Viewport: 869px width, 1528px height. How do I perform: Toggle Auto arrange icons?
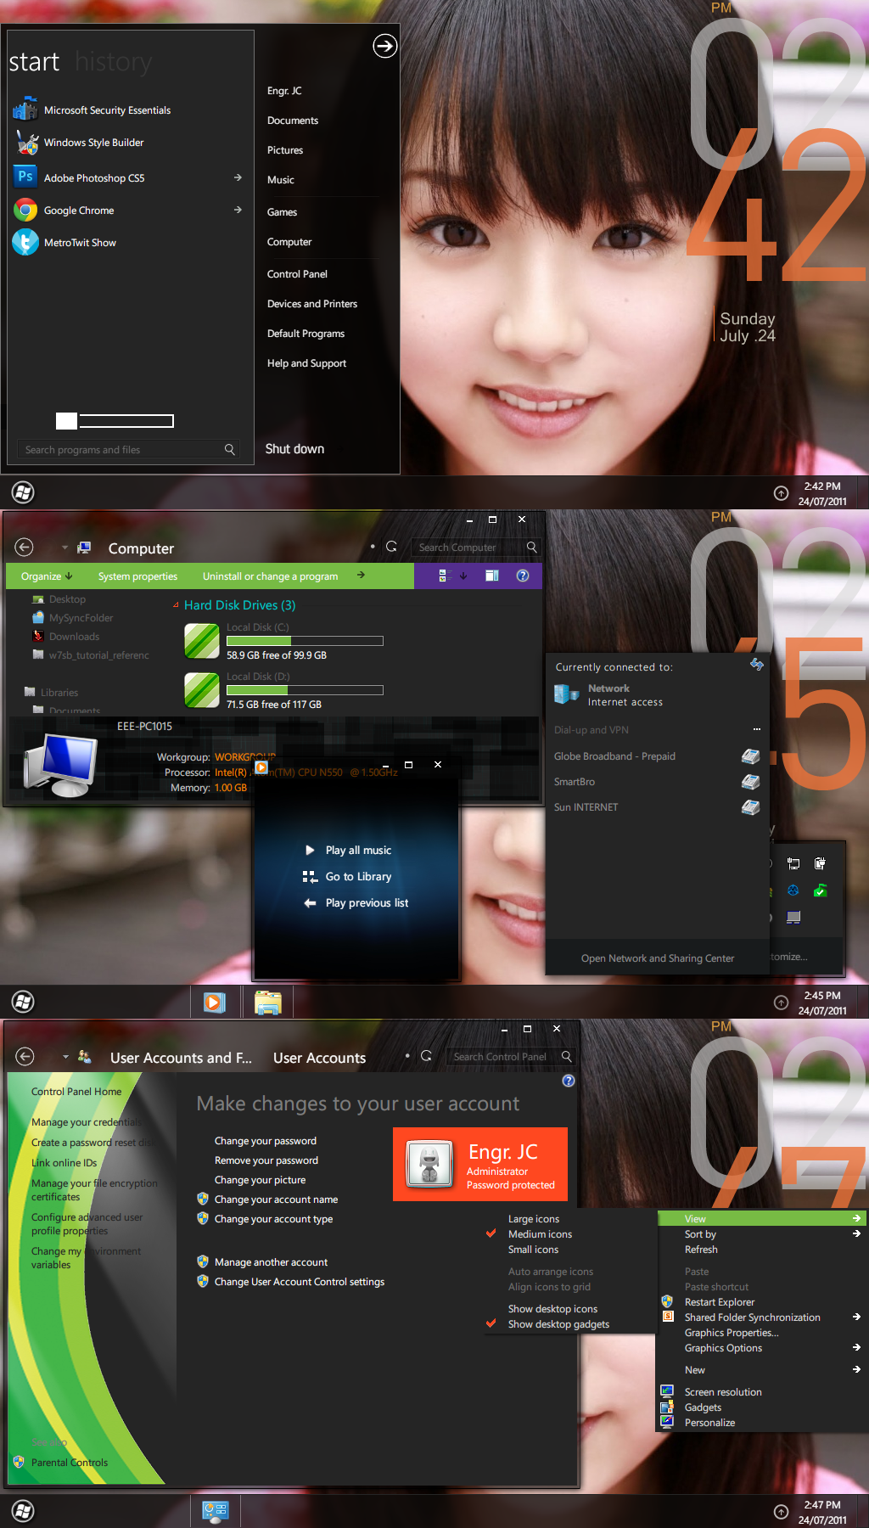(x=551, y=1272)
